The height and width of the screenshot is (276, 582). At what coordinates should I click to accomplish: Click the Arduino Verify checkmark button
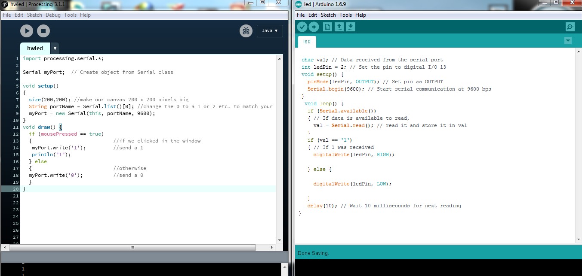pos(302,27)
